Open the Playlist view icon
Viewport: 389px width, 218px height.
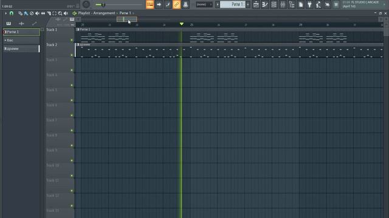coord(256,4)
